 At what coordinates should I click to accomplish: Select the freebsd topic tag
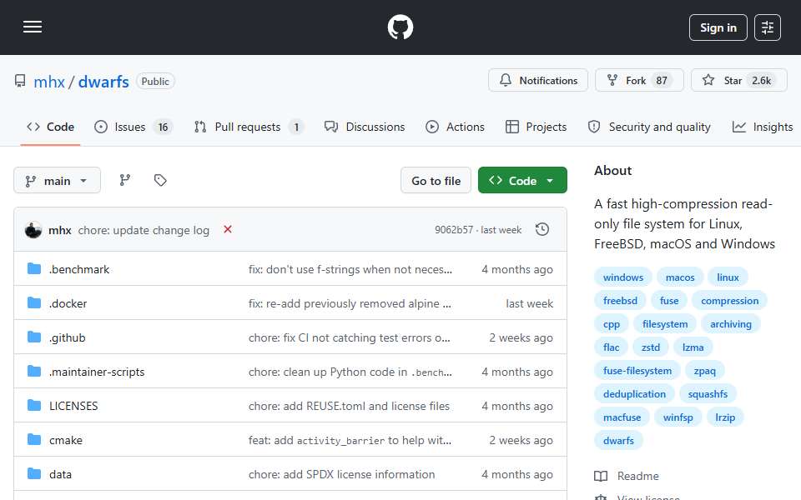[x=620, y=301]
